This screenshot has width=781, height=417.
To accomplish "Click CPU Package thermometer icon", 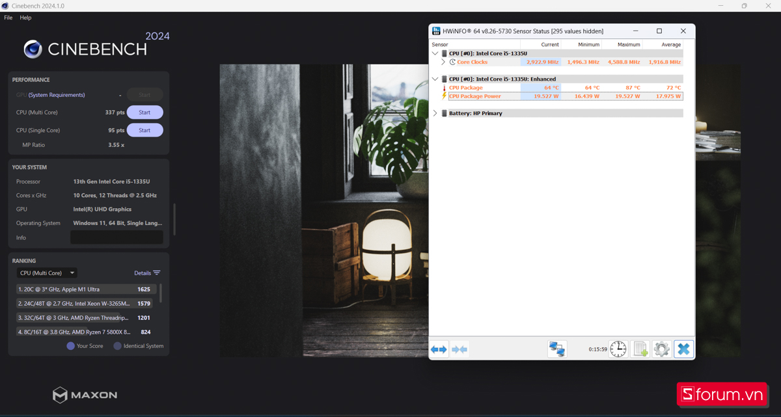I will coord(445,88).
